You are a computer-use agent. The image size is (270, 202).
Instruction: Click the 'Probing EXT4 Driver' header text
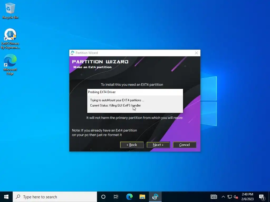tap(102, 92)
